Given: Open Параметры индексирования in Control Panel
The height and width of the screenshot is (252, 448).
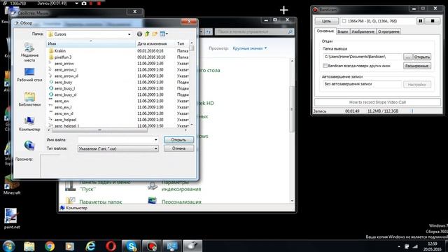Looking at the screenshot, I should (x=181, y=185).
